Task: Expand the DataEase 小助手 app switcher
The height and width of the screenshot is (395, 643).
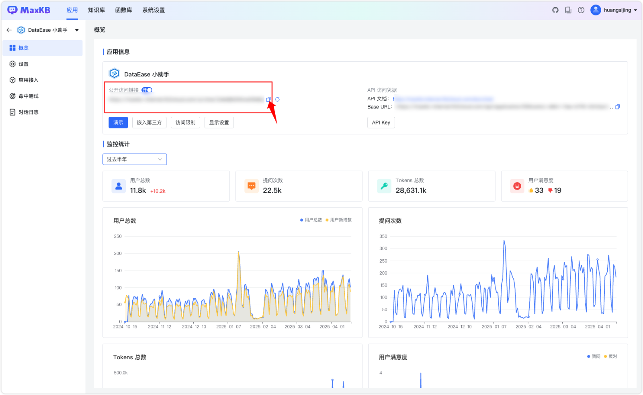Action: tap(77, 30)
